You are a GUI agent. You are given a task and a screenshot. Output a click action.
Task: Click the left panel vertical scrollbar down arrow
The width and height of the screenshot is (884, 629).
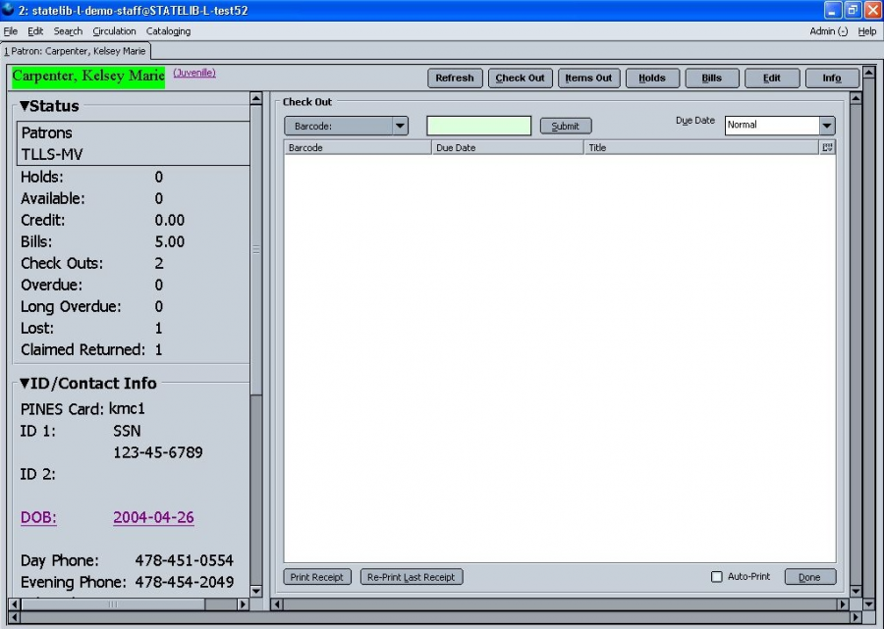tap(256, 591)
